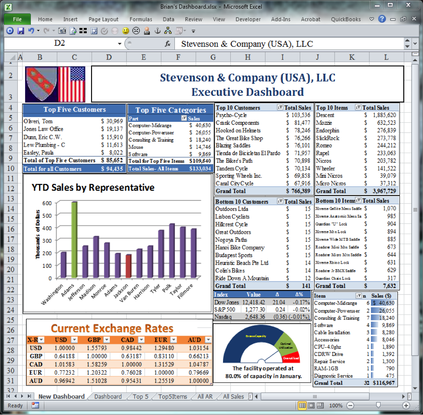
Task: Switch to Page Layout view in status bar
Action: [x=311, y=405]
